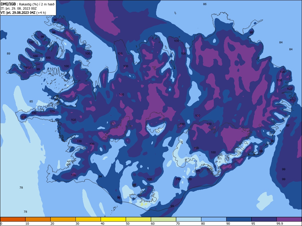Select the orange 10–20 legend swatch
302x226 pixels.
click(x=38, y=219)
